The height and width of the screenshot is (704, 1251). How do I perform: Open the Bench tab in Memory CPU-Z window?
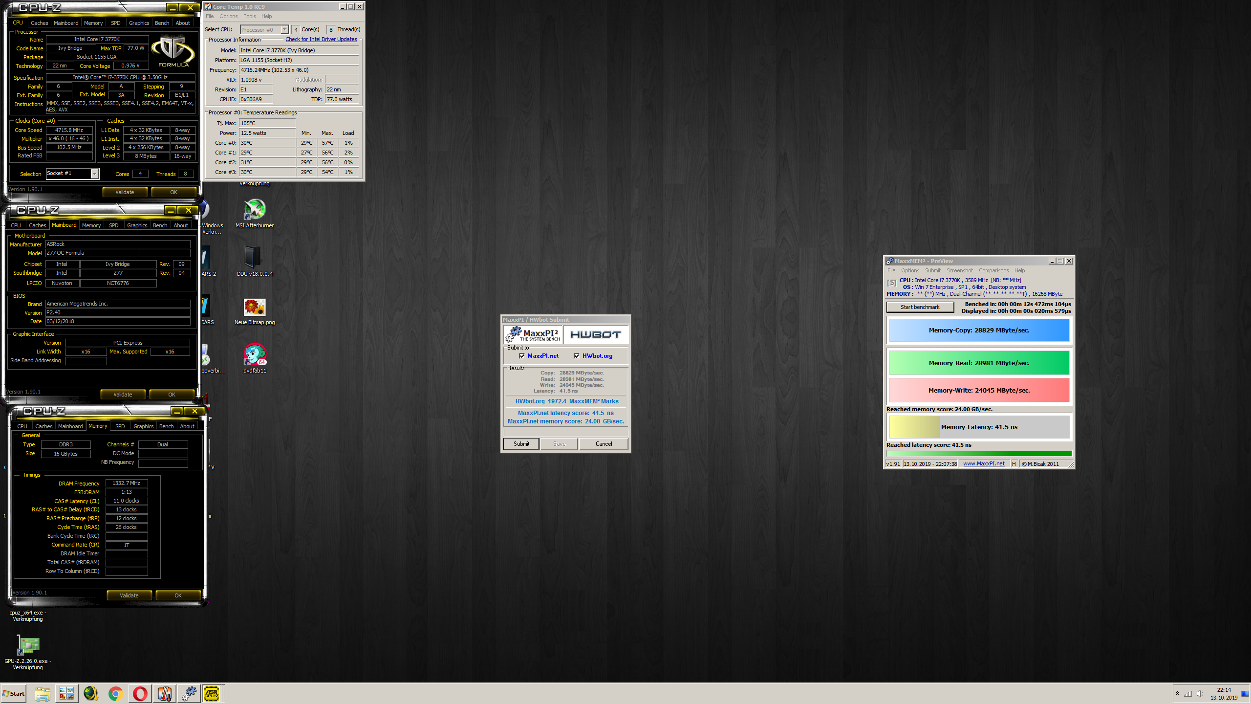pyautogui.click(x=166, y=426)
